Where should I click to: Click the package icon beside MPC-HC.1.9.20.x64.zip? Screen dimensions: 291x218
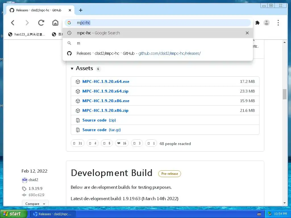[78, 91]
